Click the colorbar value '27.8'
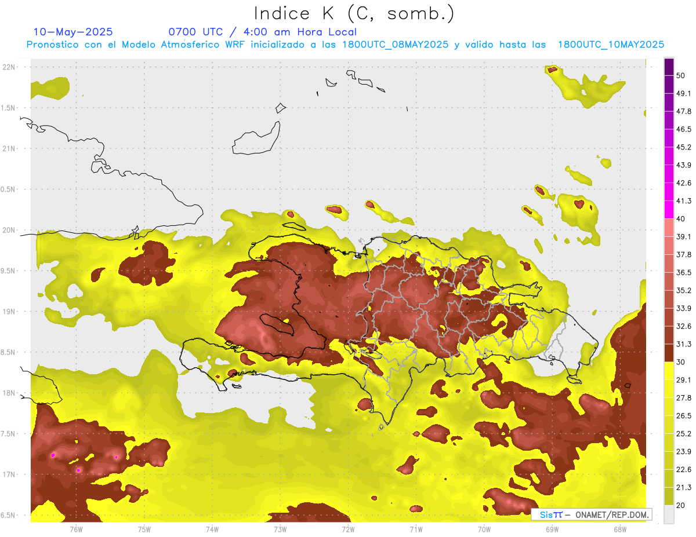 tap(683, 399)
